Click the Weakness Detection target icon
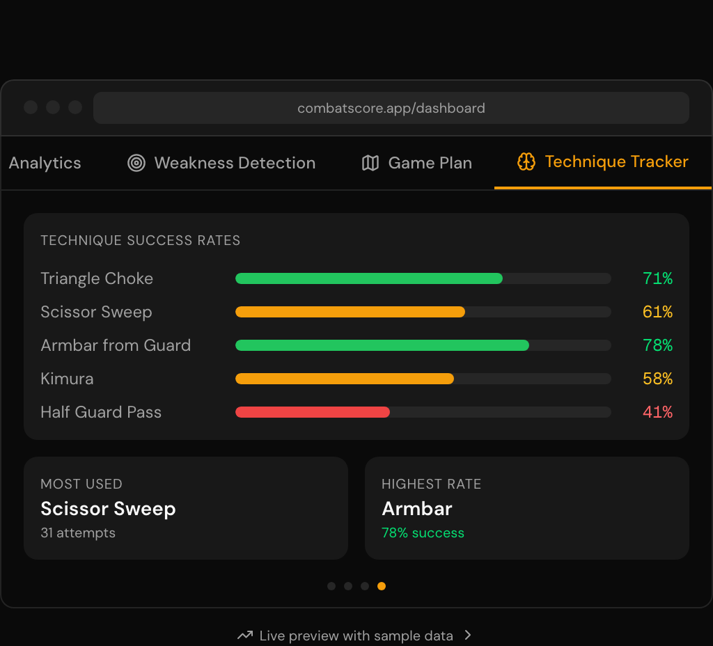Image resolution: width=713 pixels, height=646 pixels. tap(136, 163)
